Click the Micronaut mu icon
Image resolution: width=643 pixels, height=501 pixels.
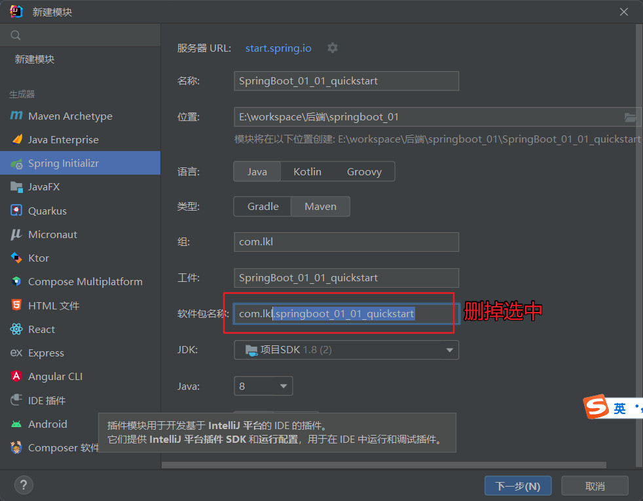pos(16,234)
